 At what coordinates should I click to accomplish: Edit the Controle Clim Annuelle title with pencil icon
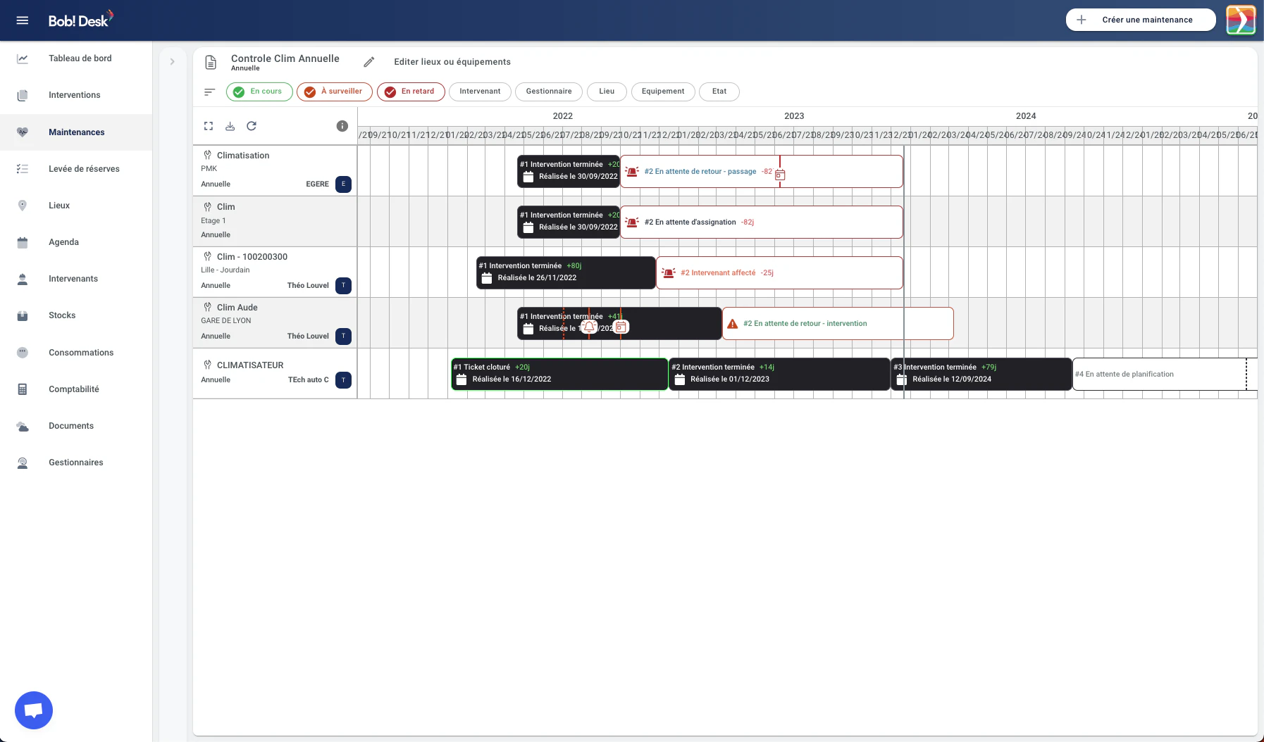pos(369,62)
